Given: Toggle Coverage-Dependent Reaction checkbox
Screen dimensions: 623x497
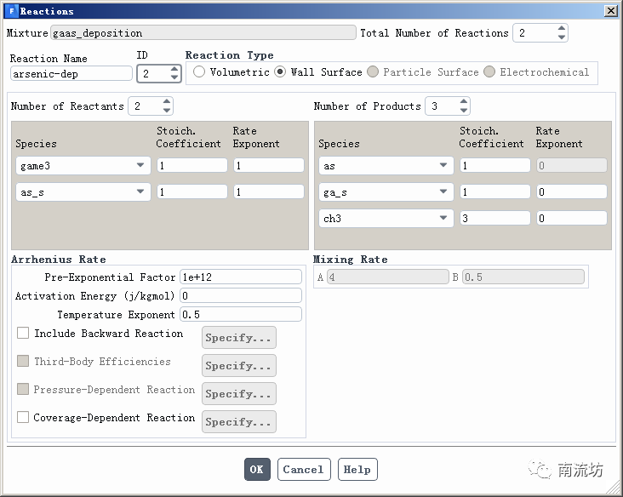Looking at the screenshot, I should point(24,418).
